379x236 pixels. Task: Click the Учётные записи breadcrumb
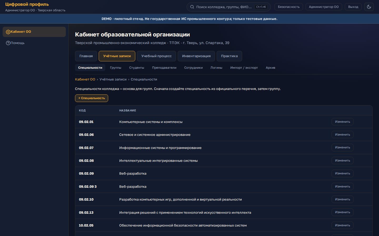(x=113, y=79)
